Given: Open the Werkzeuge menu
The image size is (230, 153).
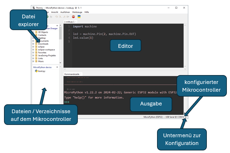Looking at the screenshot, I should click(77, 12).
